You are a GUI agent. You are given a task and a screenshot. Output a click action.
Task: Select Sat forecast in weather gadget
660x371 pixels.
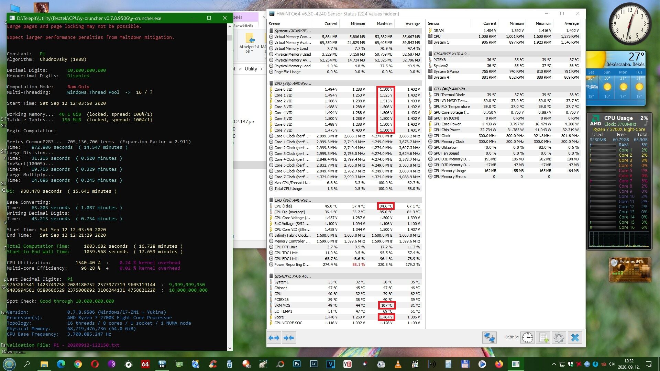[591, 84]
